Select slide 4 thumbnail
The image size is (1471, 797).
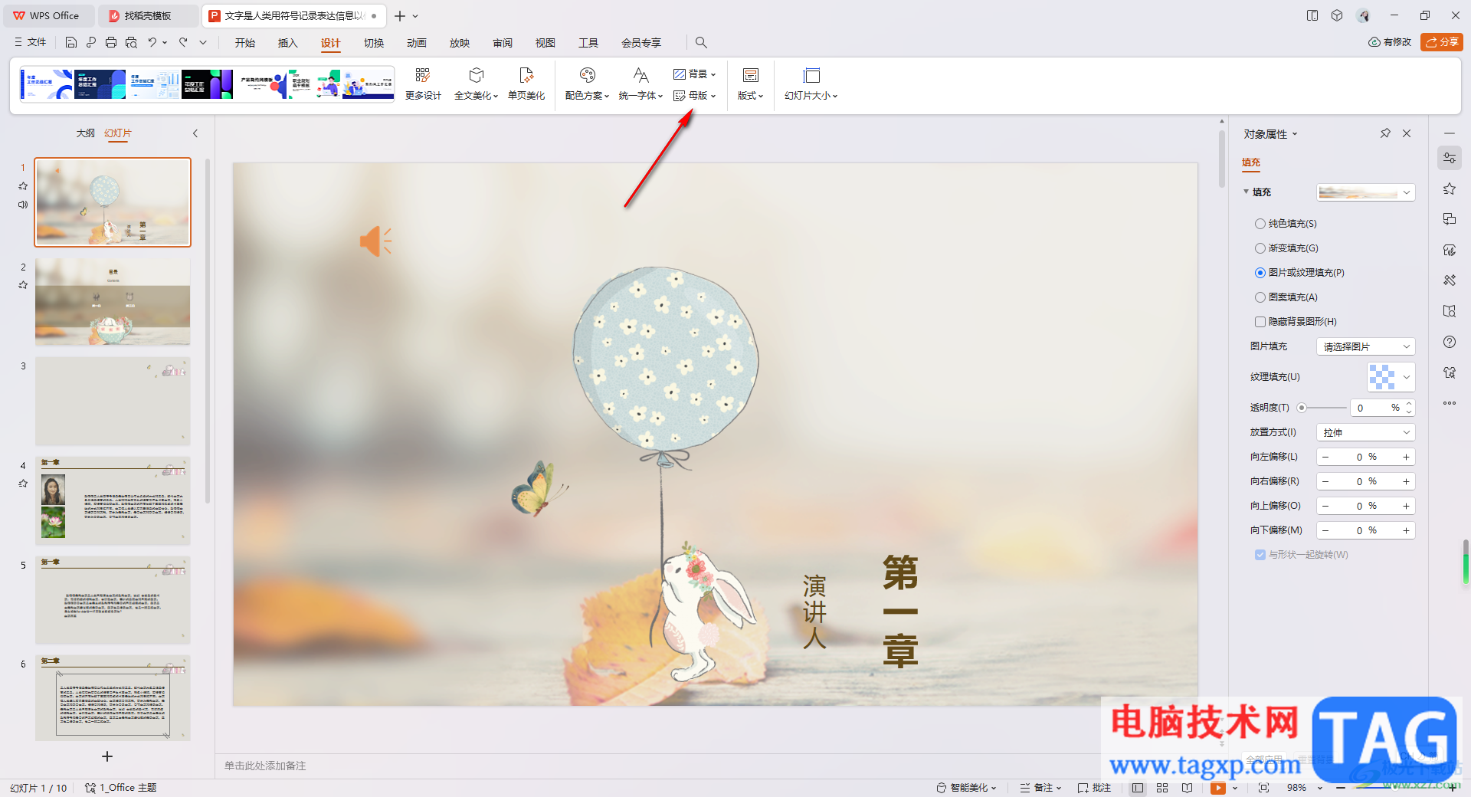[113, 500]
